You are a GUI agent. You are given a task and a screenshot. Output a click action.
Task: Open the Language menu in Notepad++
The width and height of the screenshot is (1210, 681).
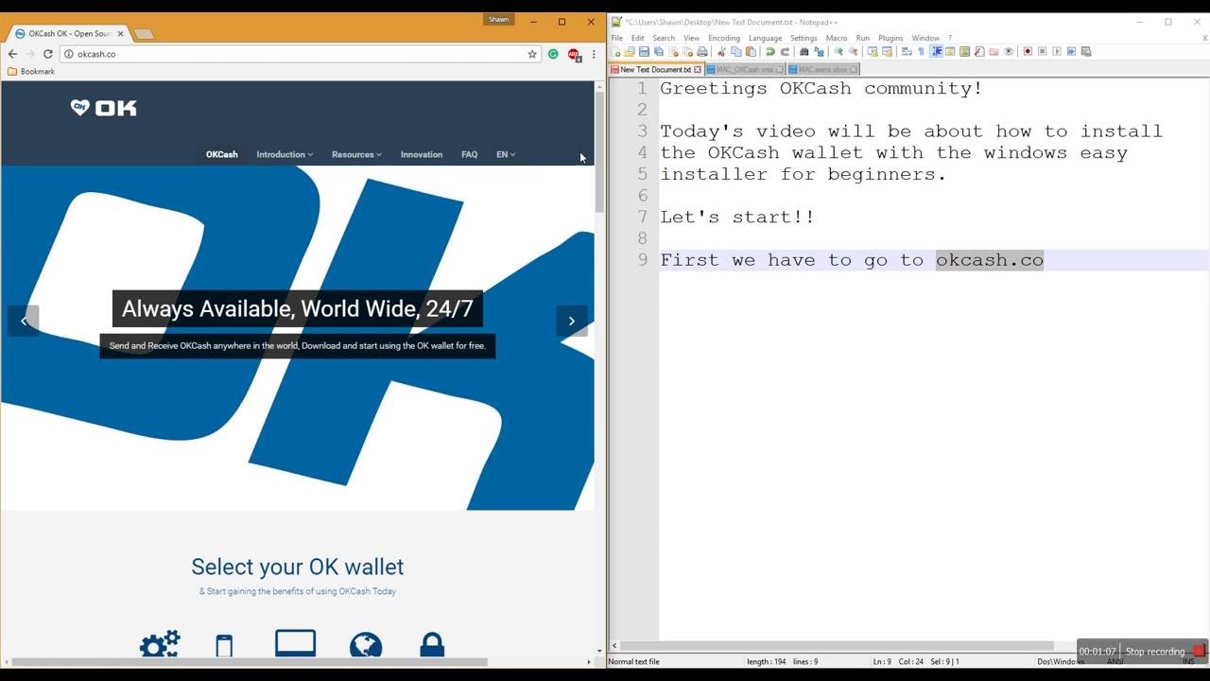(x=765, y=38)
